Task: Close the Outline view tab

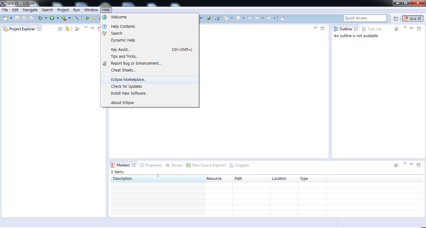Action: pos(356,29)
